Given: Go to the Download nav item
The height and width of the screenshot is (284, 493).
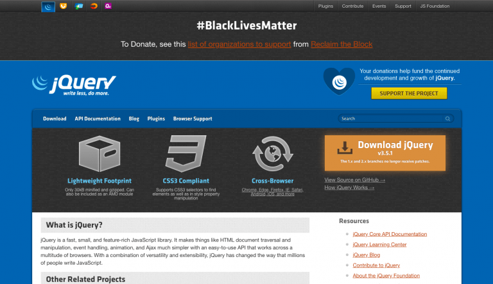Looking at the screenshot, I should [55, 119].
